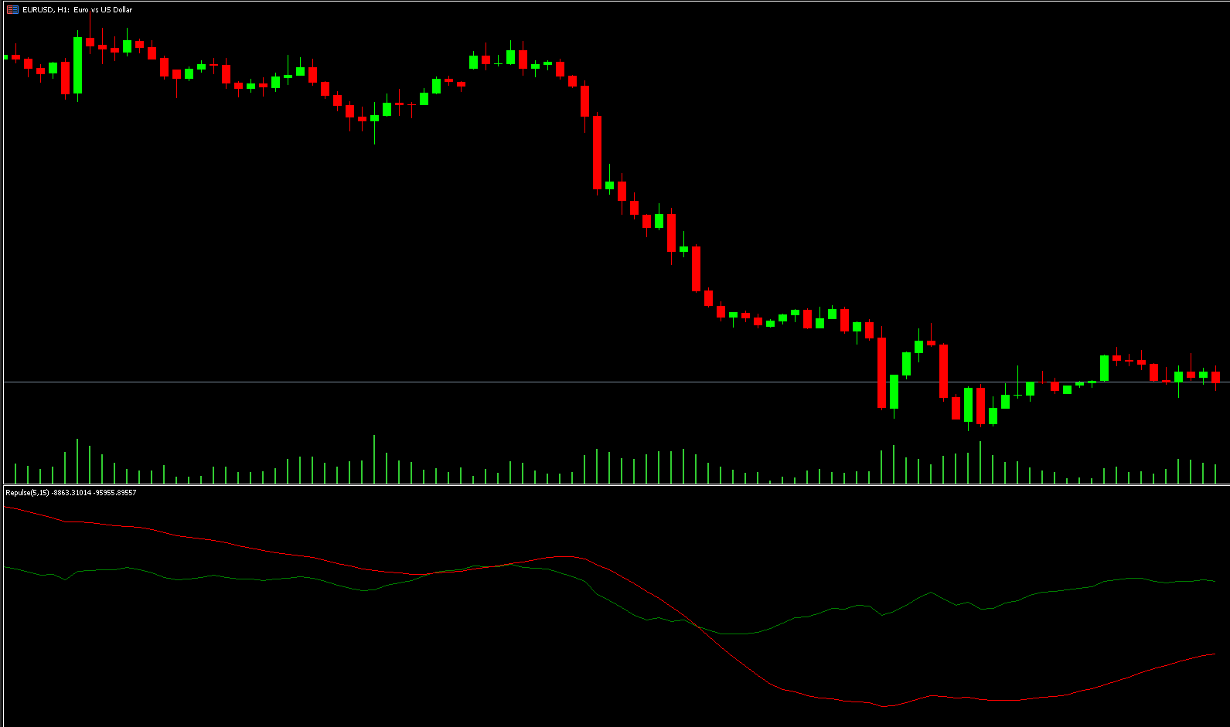Screen dimensions: 1230x727
Task: Click the rightmost candlestick on the chart
Action: [1215, 377]
